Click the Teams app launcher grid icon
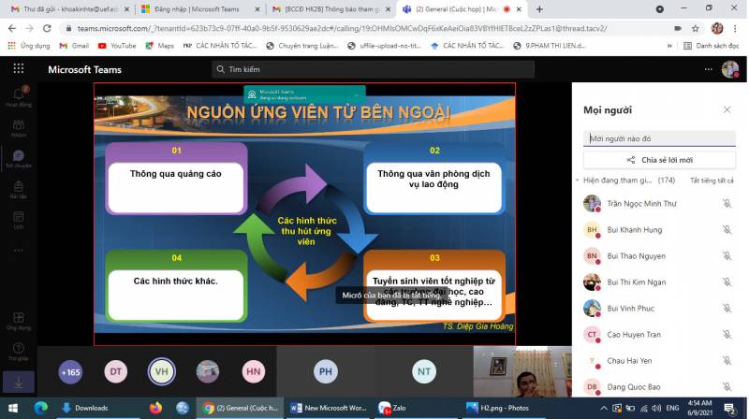749x419 pixels. 18,68
